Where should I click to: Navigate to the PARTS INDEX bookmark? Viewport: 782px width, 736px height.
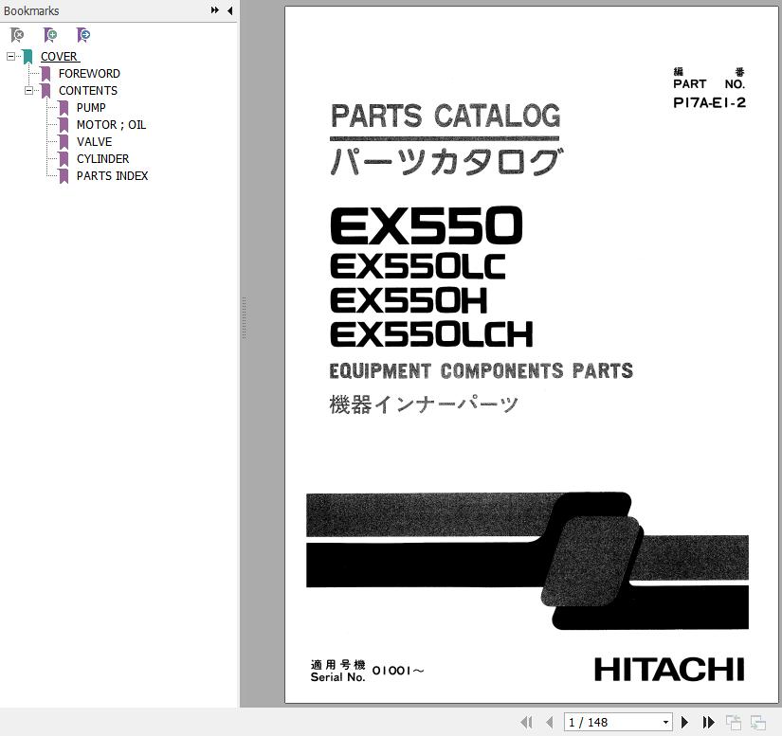pos(112,176)
